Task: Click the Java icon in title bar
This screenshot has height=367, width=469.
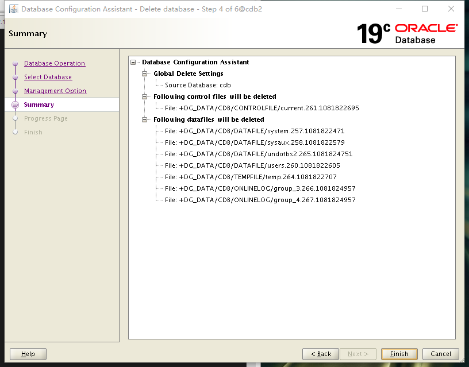Action: click(13, 9)
